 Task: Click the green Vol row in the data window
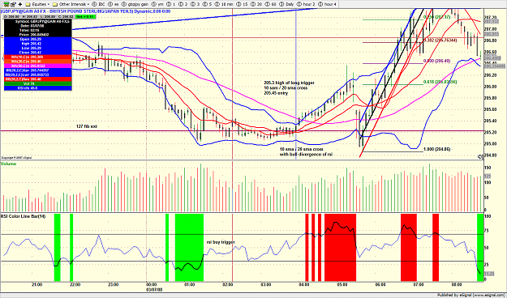tap(37, 83)
